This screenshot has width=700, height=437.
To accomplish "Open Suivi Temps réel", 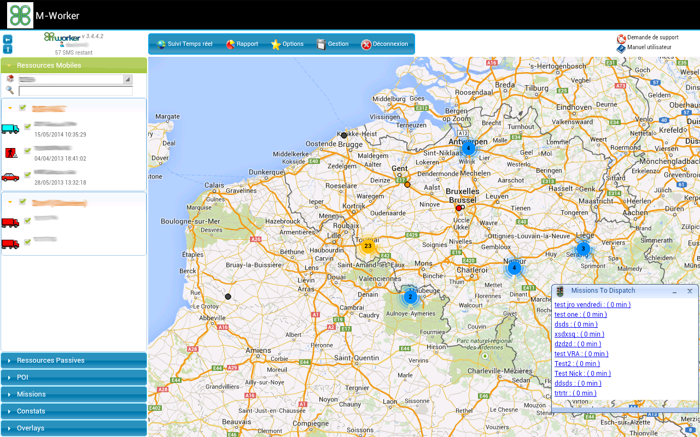I will pos(184,44).
